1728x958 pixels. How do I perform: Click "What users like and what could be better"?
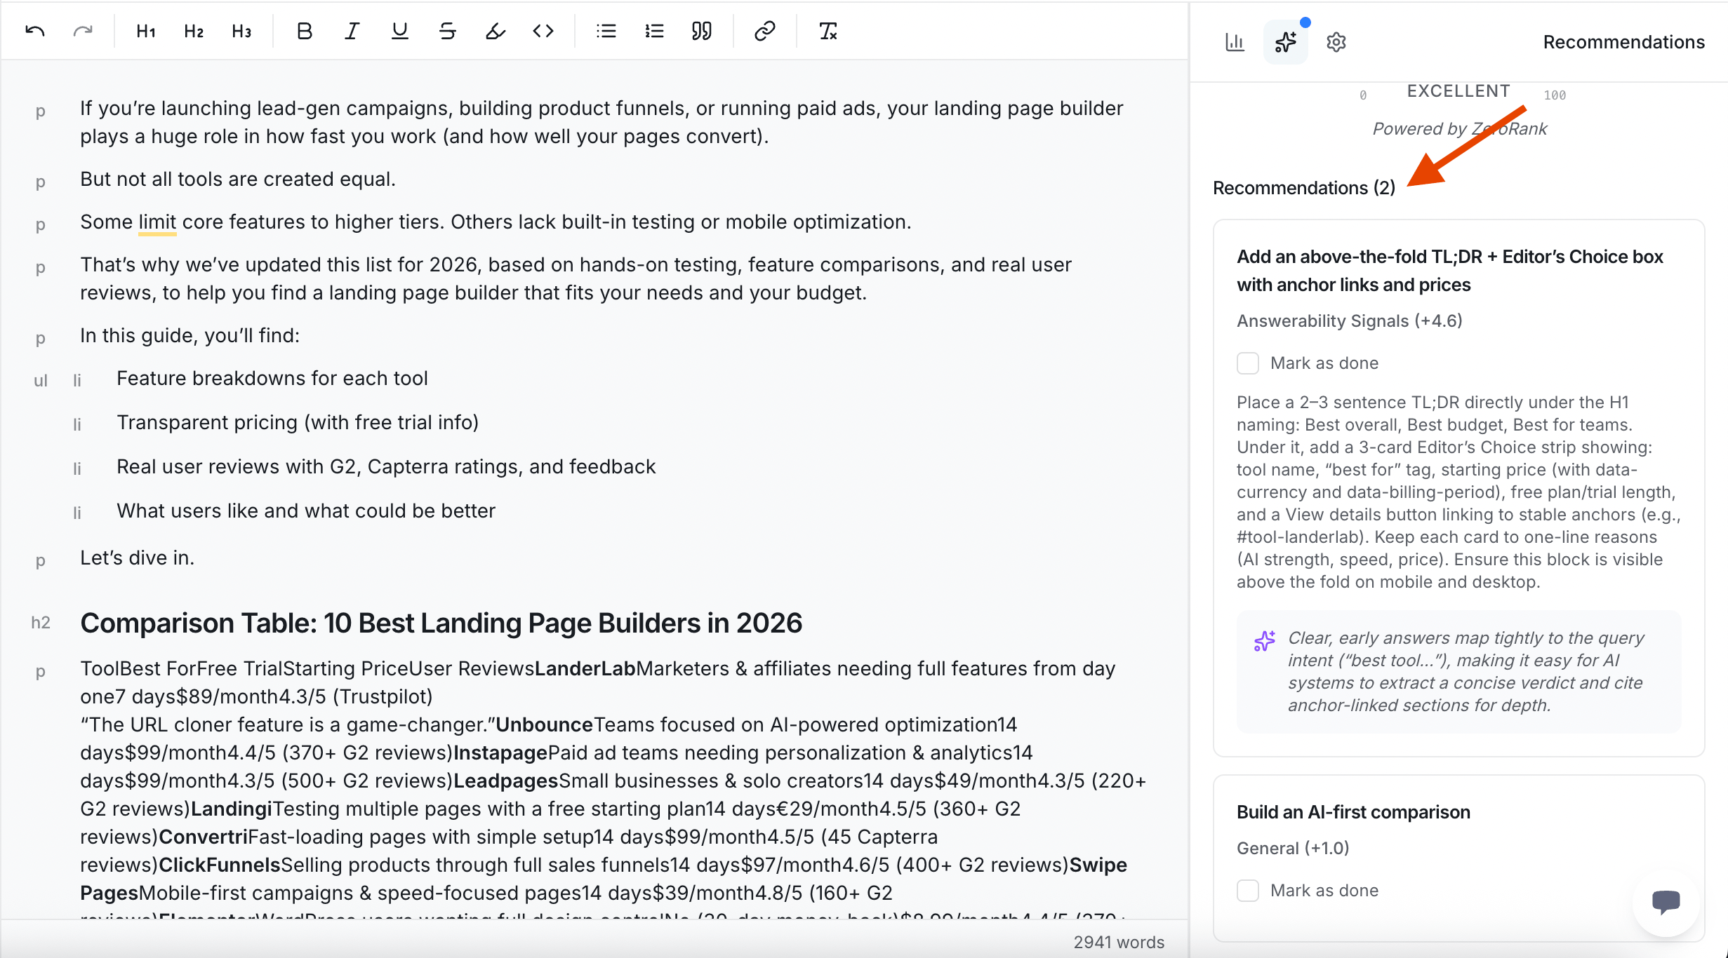tap(306, 511)
